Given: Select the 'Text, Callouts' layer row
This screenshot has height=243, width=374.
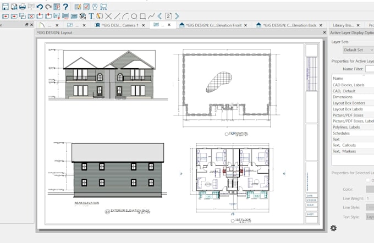Looking at the screenshot, I should click(x=353, y=145).
